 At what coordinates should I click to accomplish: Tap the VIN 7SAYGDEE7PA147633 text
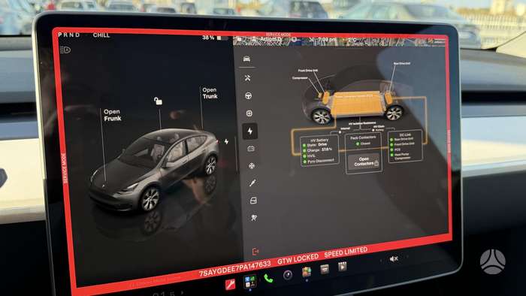(234, 268)
